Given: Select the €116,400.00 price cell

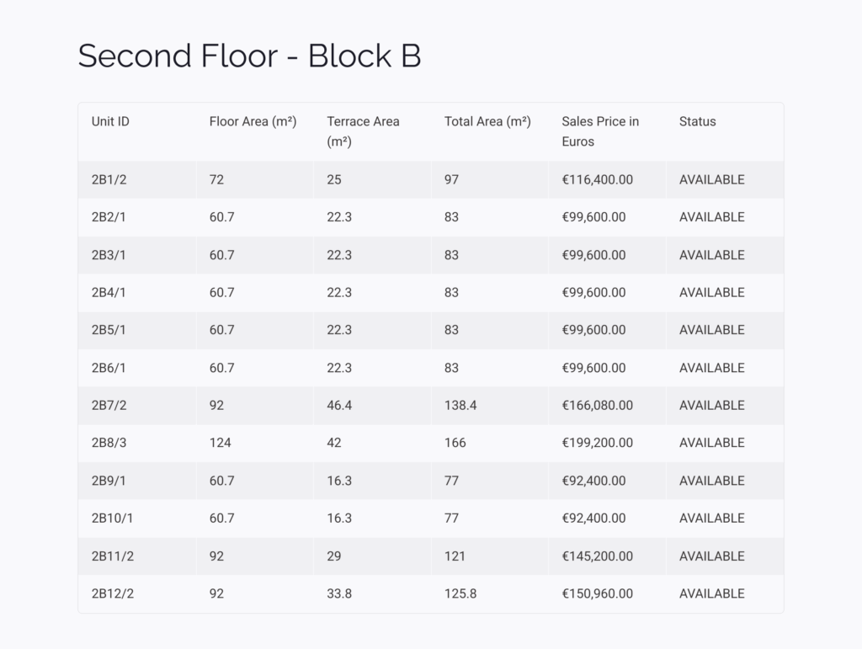Looking at the screenshot, I should 597,179.
